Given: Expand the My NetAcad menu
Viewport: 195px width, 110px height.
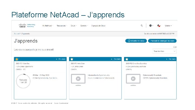Looking at the screenshot, I should (x=47, y=26).
